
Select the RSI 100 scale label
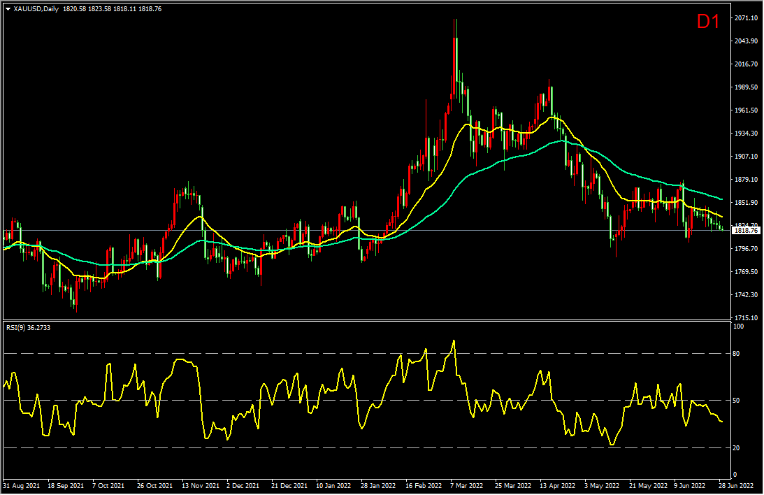coord(738,327)
